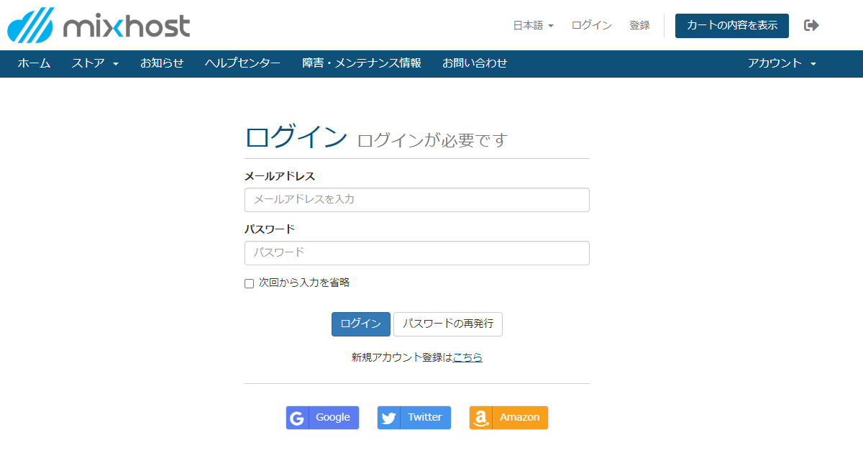Click the mixhost logo

[x=99, y=26]
